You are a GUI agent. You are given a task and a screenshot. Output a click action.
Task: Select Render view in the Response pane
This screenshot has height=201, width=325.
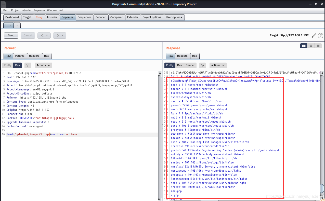(x=190, y=65)
